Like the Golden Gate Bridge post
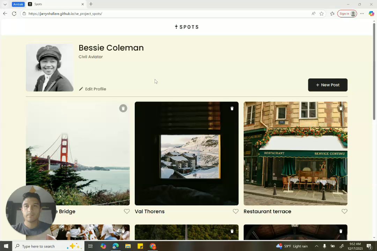 [x=127, y=211]
